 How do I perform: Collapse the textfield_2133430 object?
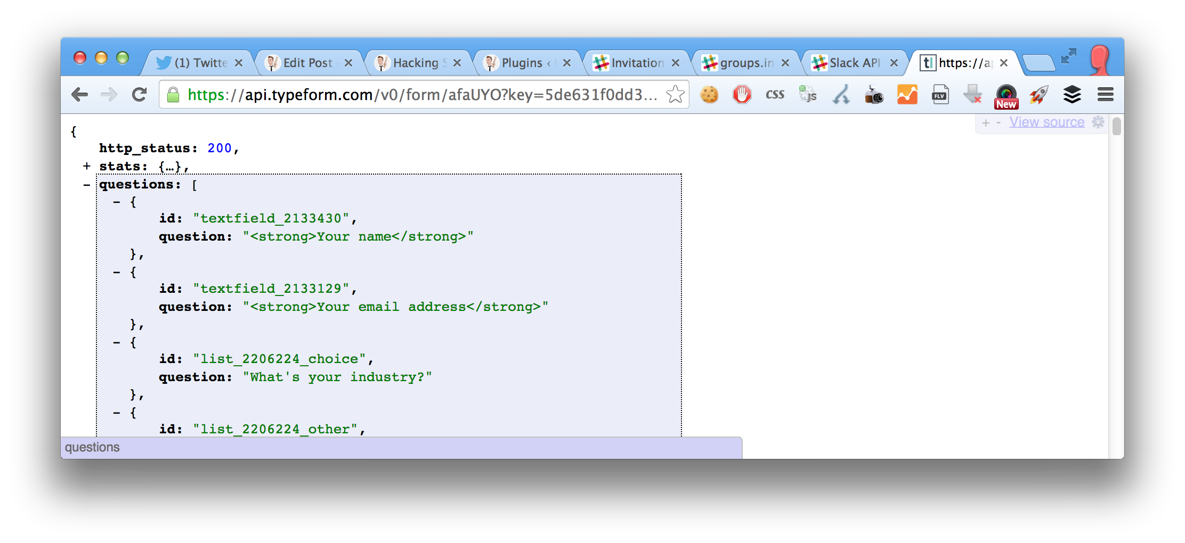click(x=117, y=202)
